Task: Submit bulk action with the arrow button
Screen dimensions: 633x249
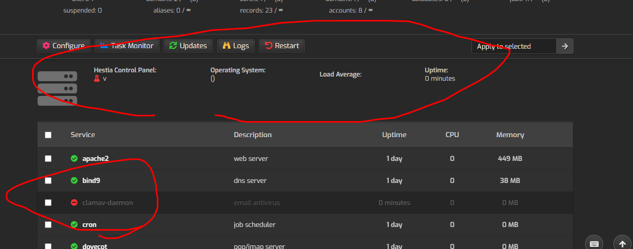Action: tap(565, 46)
